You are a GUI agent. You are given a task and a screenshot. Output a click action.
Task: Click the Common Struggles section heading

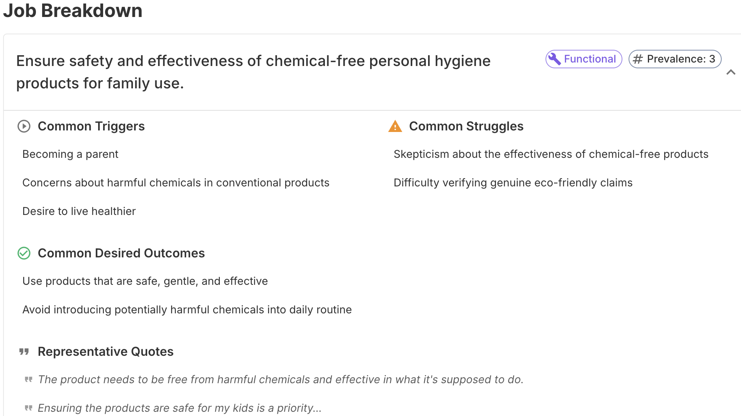[466, 126]
